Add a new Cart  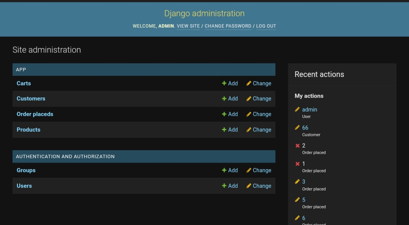pos(230,83)
